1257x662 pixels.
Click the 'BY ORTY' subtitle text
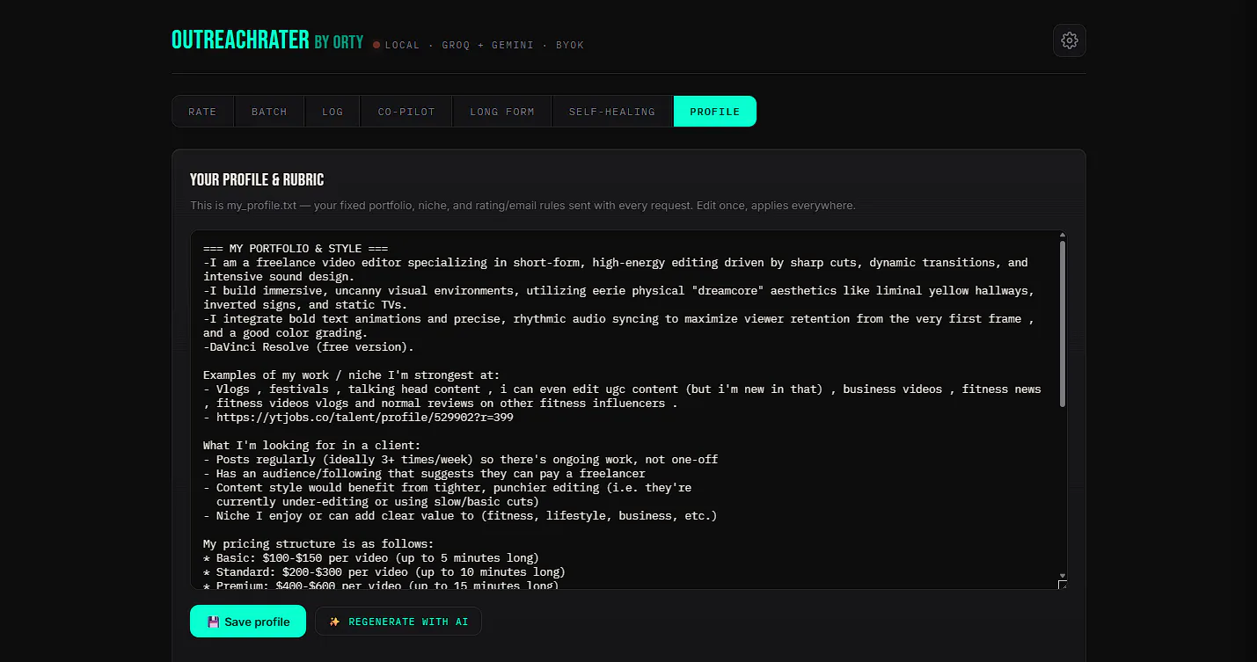click(x=339, y=41)
